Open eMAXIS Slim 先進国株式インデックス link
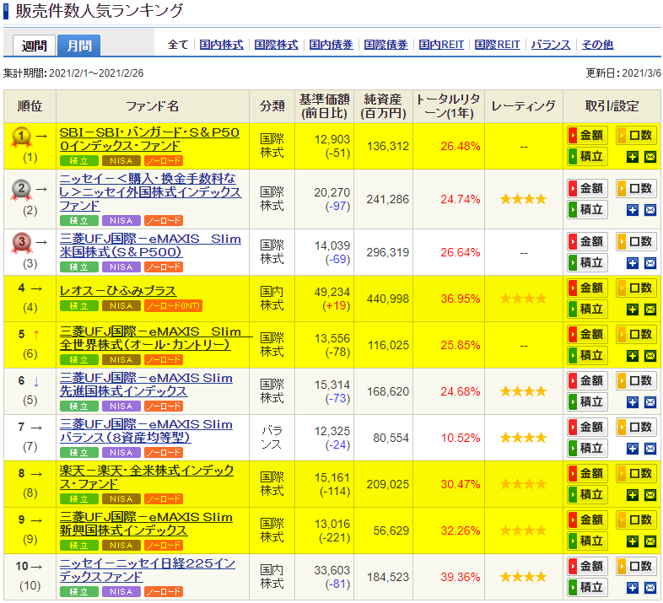The height and width of the screenshot is (603, 663). 146,385
